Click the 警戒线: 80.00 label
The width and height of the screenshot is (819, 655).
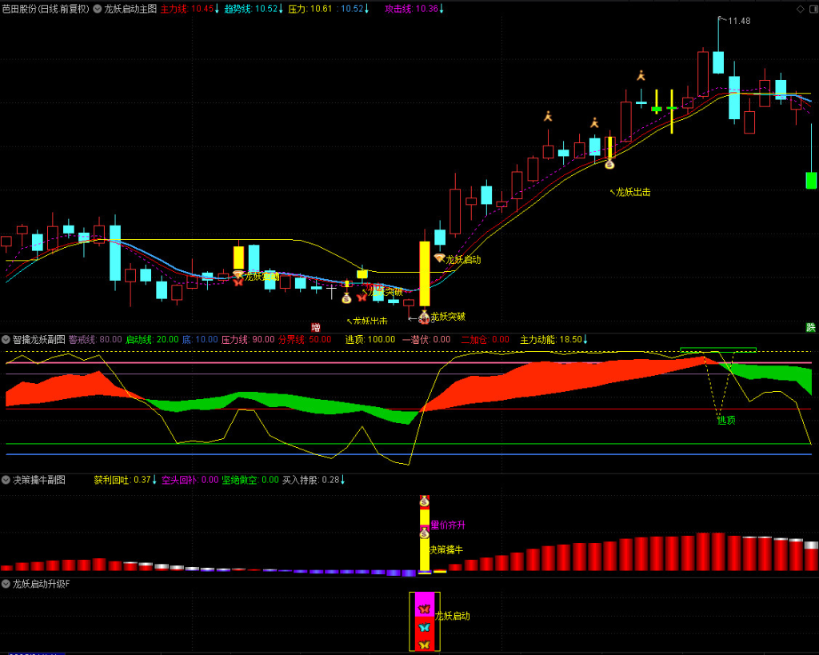pos(95,340)
